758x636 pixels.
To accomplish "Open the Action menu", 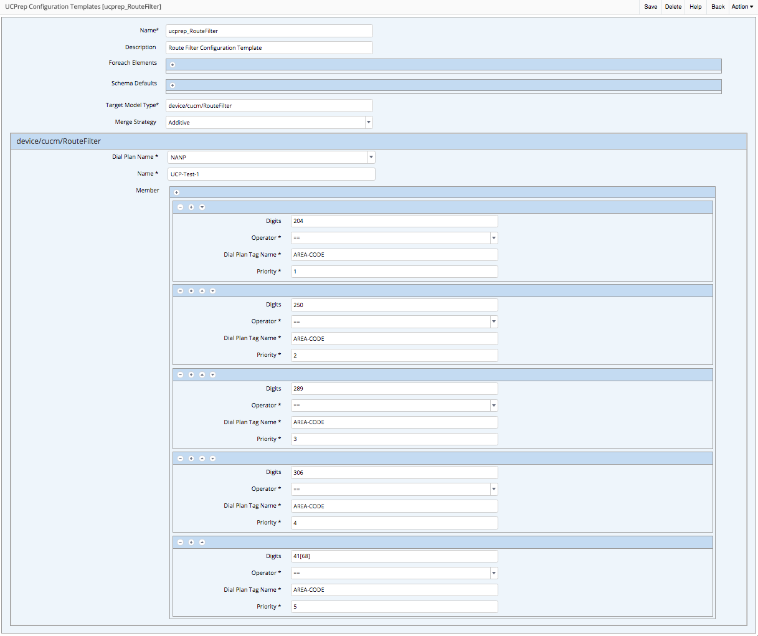I will click(742, 7).
